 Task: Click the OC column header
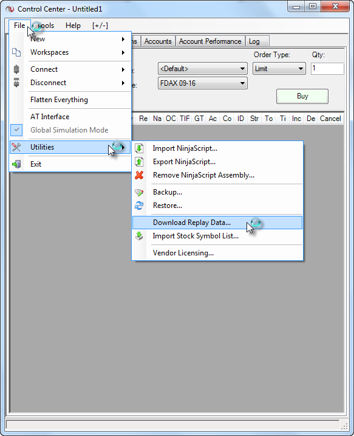click(x=171, y=119)
